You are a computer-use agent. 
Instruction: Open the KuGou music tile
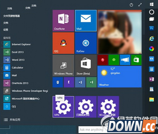coord(86,43)
